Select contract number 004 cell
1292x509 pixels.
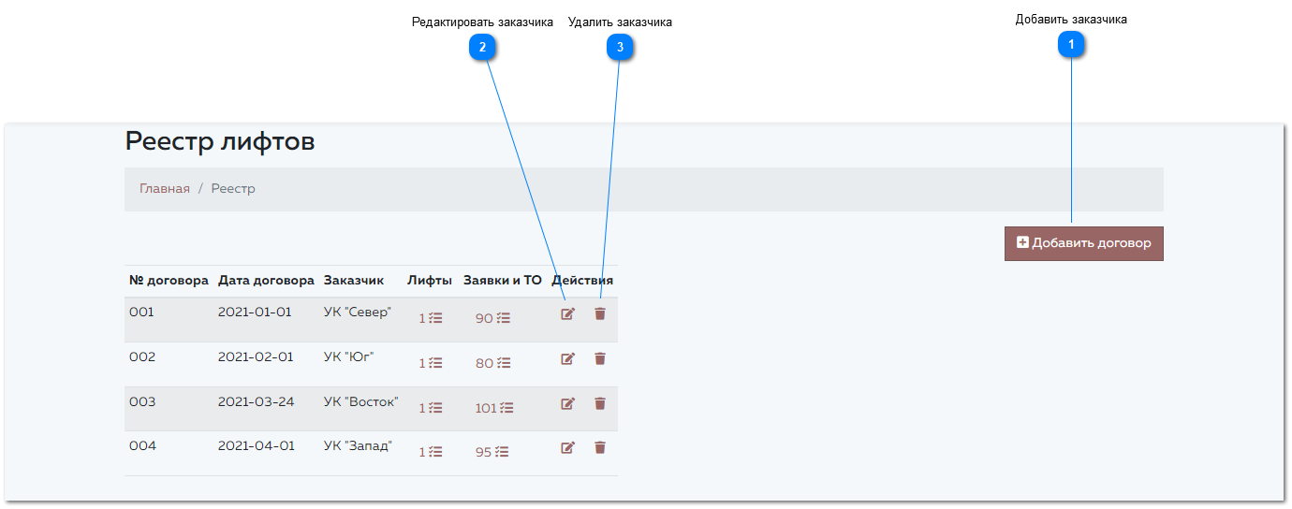pyautogui.click(x=142, y=446)
